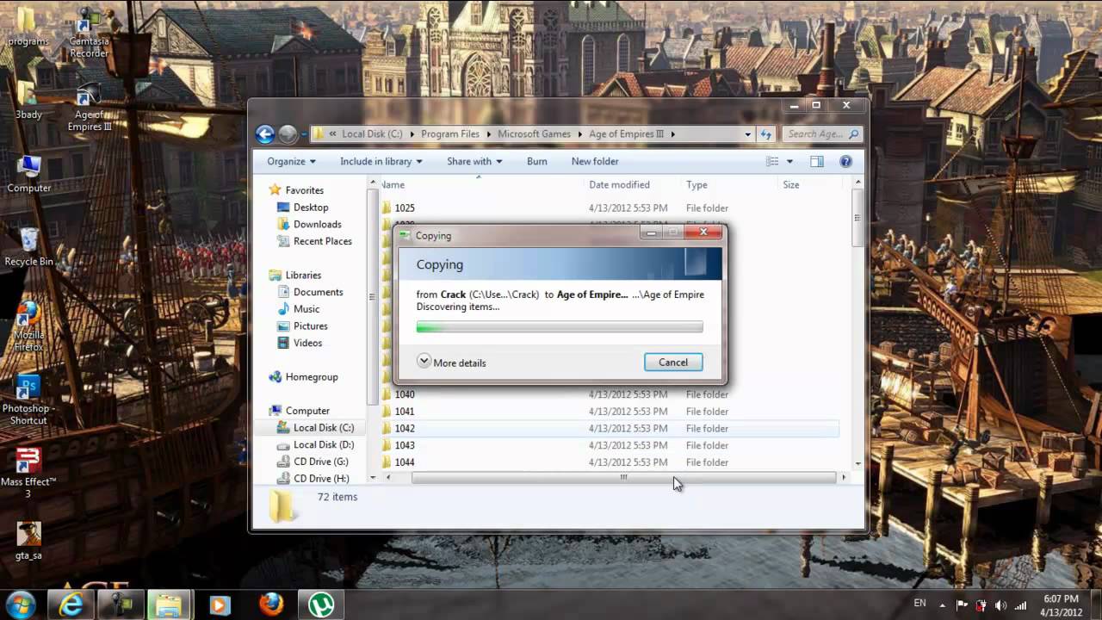
Task: Select Mozilla Firefox desktop shortcut
Action: [x=28, y=326]
